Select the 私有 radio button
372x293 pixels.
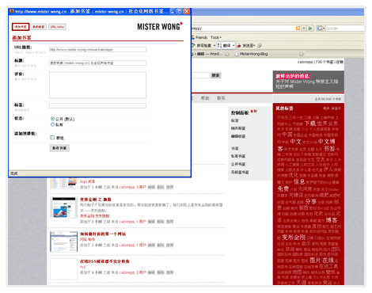[x=52, y=124]
